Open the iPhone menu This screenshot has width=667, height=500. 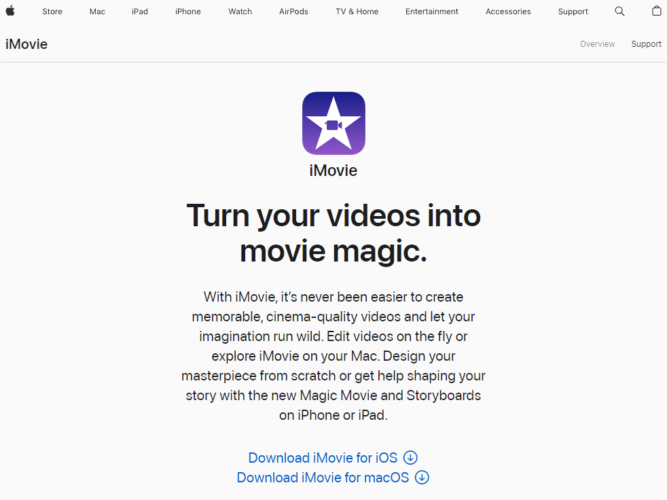pos(188,12)
